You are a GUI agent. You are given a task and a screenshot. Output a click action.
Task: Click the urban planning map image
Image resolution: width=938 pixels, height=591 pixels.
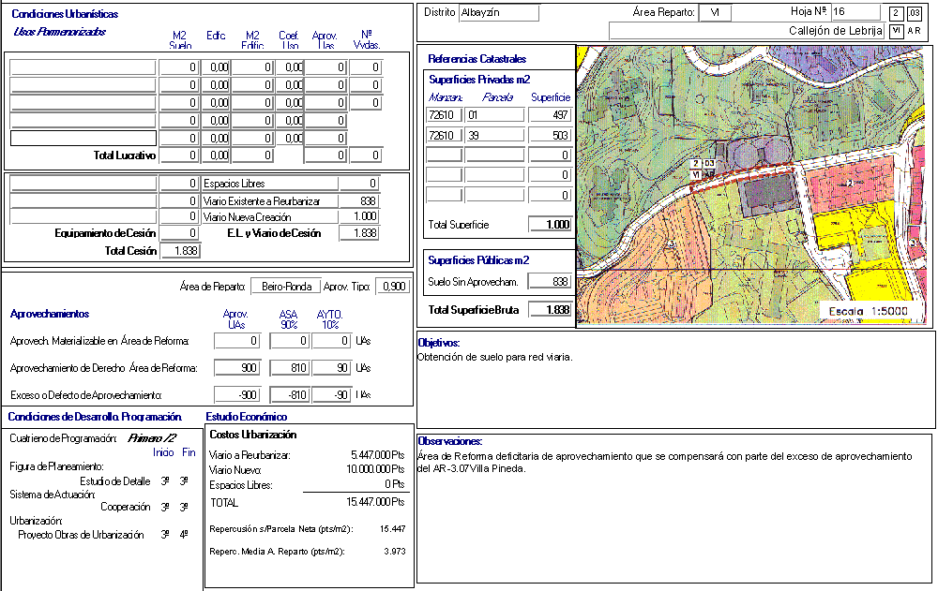(x=754, y=185)
